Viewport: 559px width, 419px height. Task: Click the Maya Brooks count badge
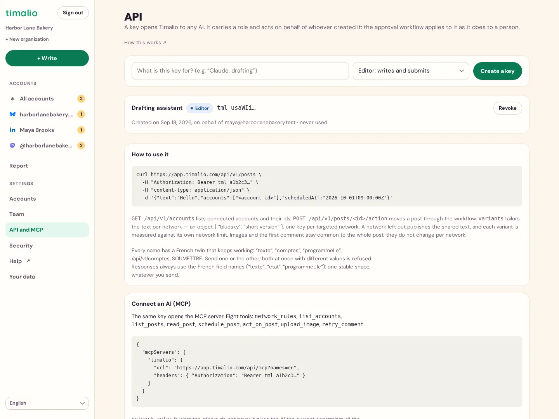click(81, 130)
